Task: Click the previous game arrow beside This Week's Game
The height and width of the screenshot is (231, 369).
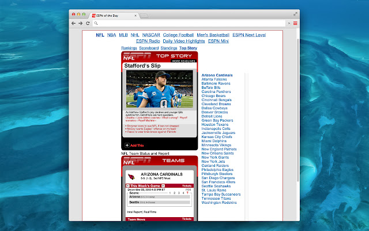Action: (128, 186)
